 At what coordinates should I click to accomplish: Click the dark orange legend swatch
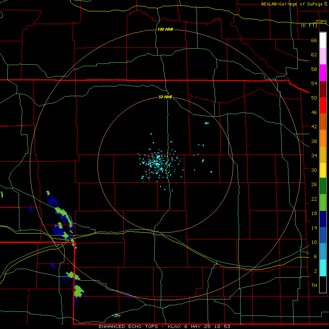pyautogui.click(x=323, y=122)
